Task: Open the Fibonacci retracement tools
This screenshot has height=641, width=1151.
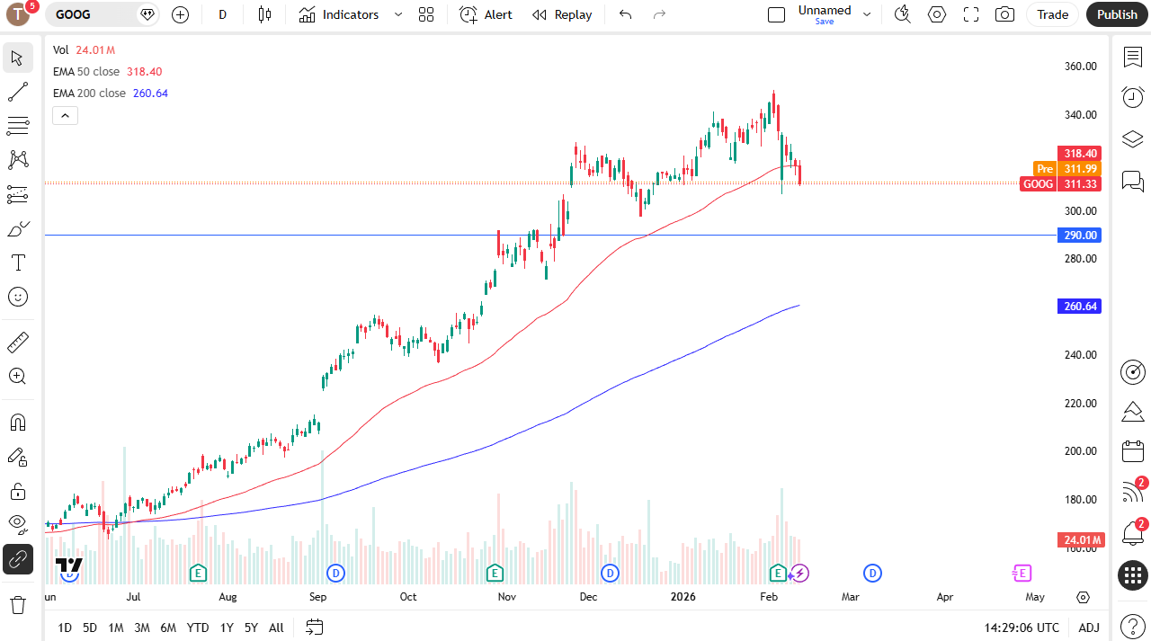Action: pos(17,125)
